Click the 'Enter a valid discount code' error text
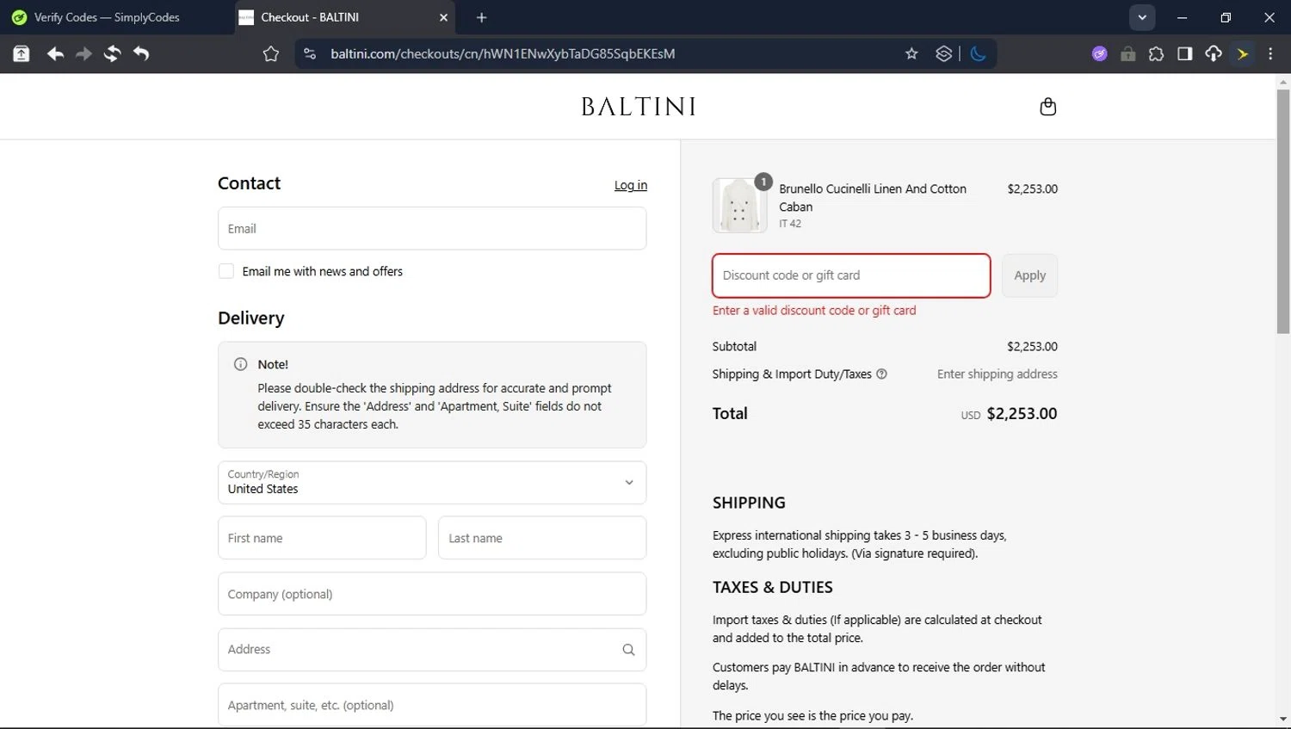 point(814,311)
